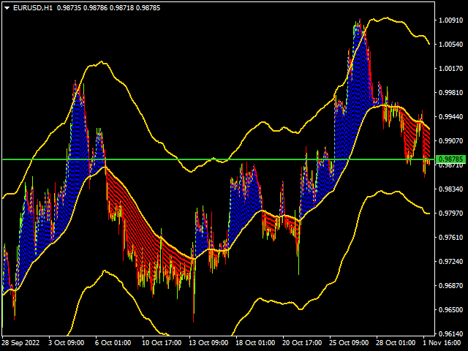Click the 28 Sep 2022 date label
468x351 pixels.
tap(20, 343)
